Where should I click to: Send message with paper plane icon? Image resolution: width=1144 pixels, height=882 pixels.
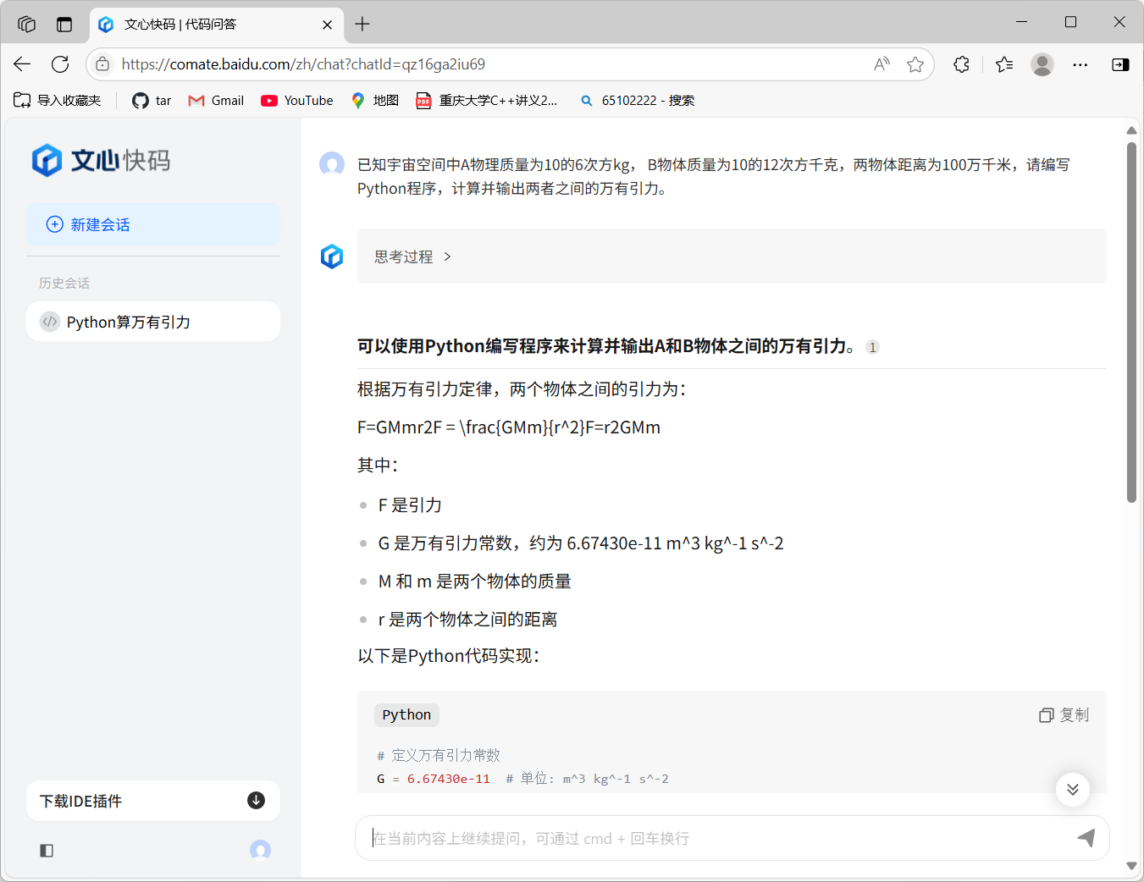click(x=1086, y=838)
